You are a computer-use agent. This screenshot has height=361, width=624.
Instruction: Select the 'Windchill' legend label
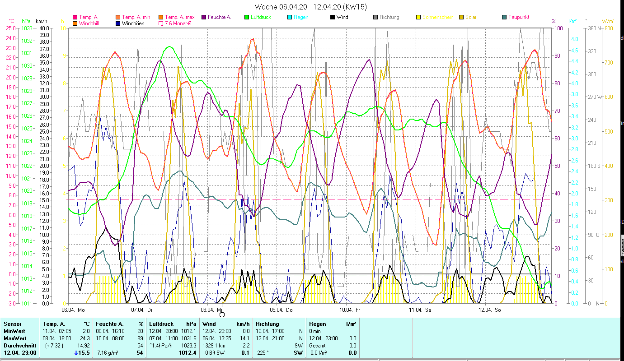coord(89,23)
